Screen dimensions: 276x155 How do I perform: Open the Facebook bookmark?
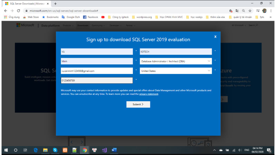coord(90,17)
